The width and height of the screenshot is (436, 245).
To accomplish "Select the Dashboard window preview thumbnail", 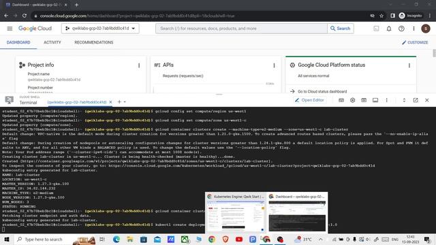I will (297, 213).
